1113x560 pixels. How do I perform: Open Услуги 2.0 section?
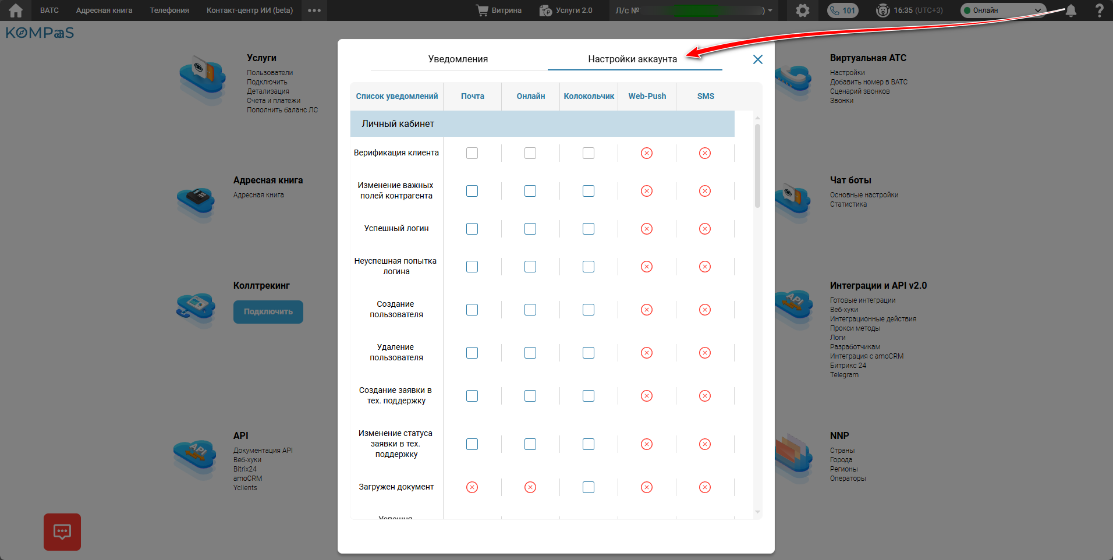(566, 10)
